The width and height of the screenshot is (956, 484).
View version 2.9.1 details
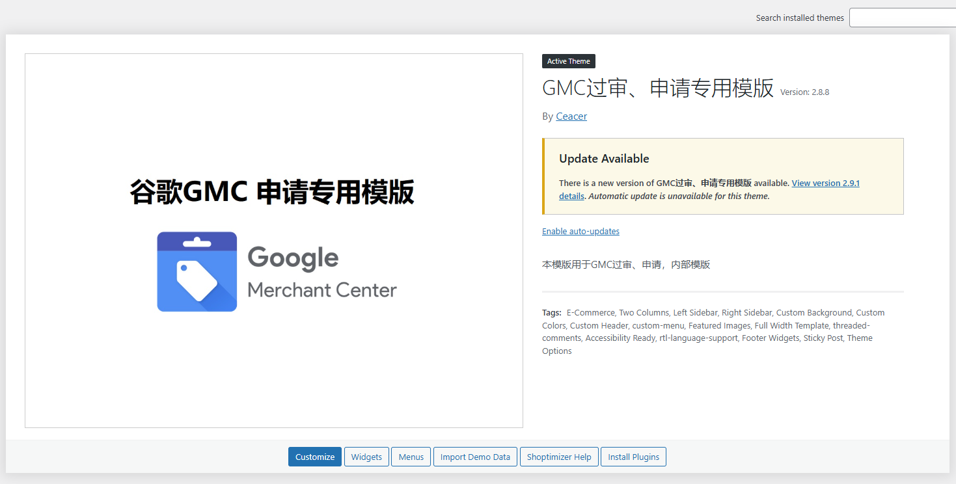[x=825, y=183]
